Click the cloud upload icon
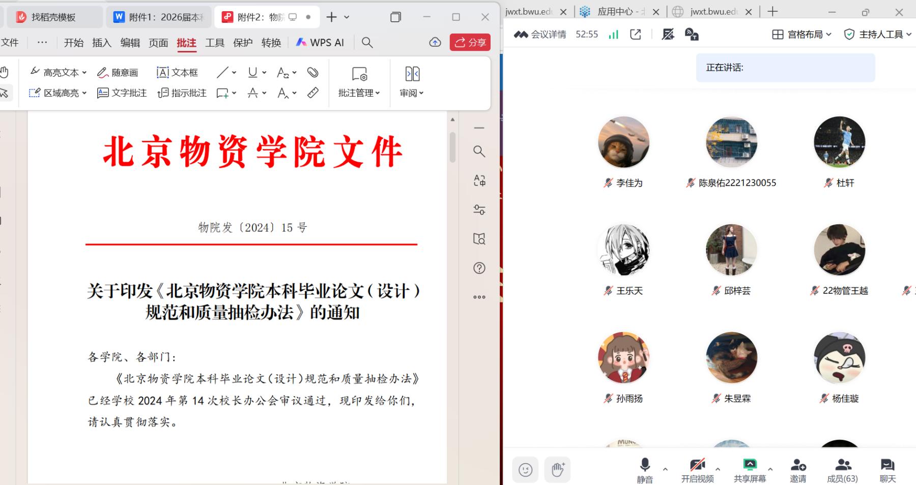The height and width of the screenshot is (485, 916). [x=435, y=43]
